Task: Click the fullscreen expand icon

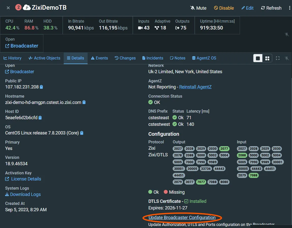Action: [x=278, y=58]
